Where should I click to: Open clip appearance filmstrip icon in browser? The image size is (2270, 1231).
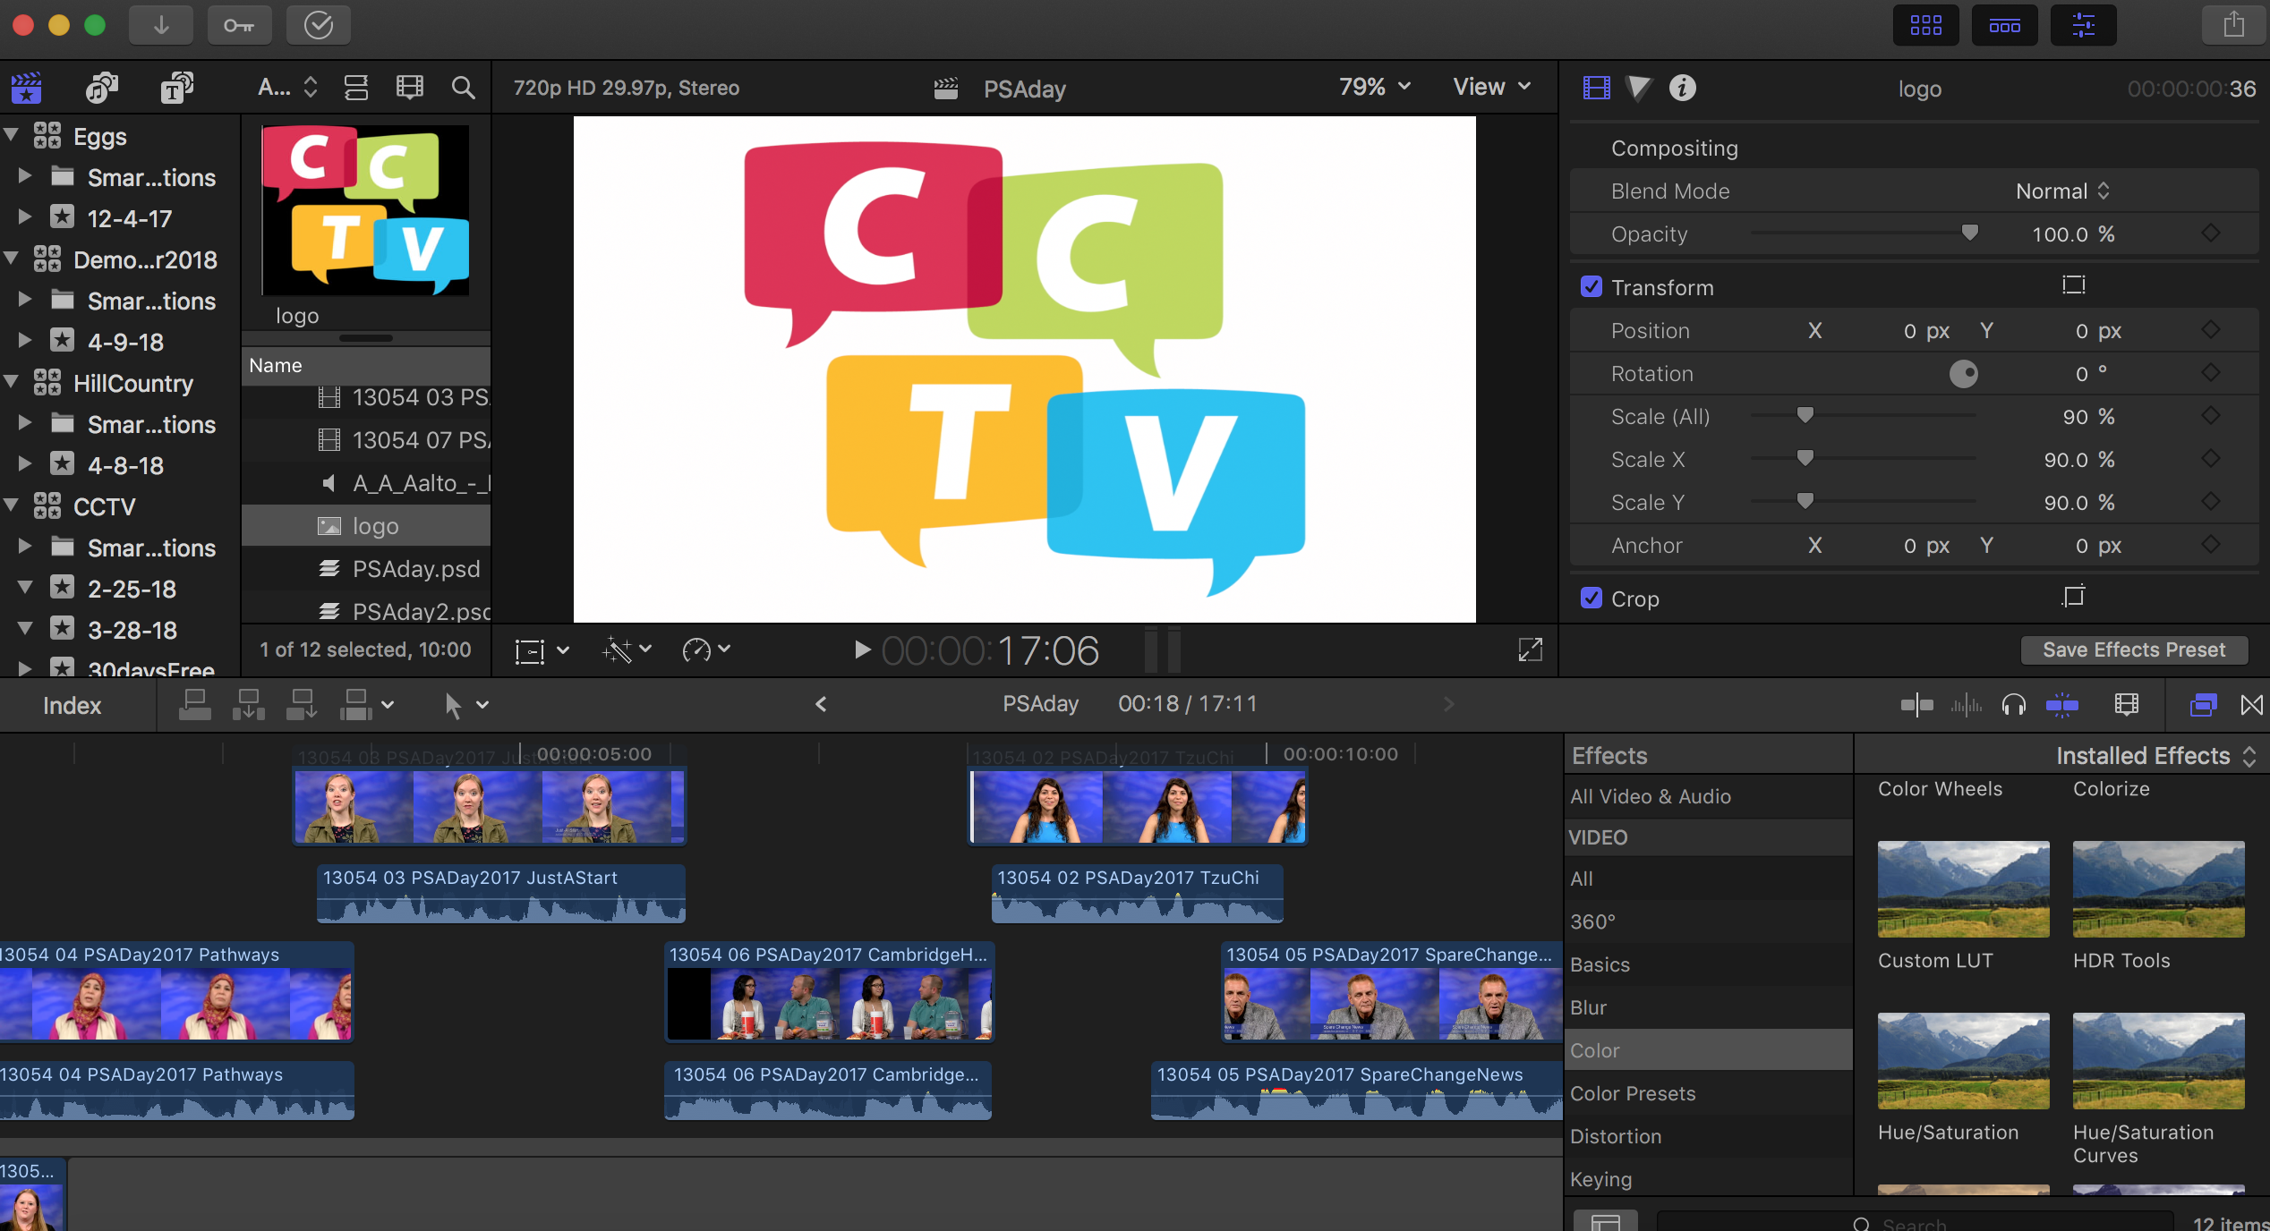(410, 88)
